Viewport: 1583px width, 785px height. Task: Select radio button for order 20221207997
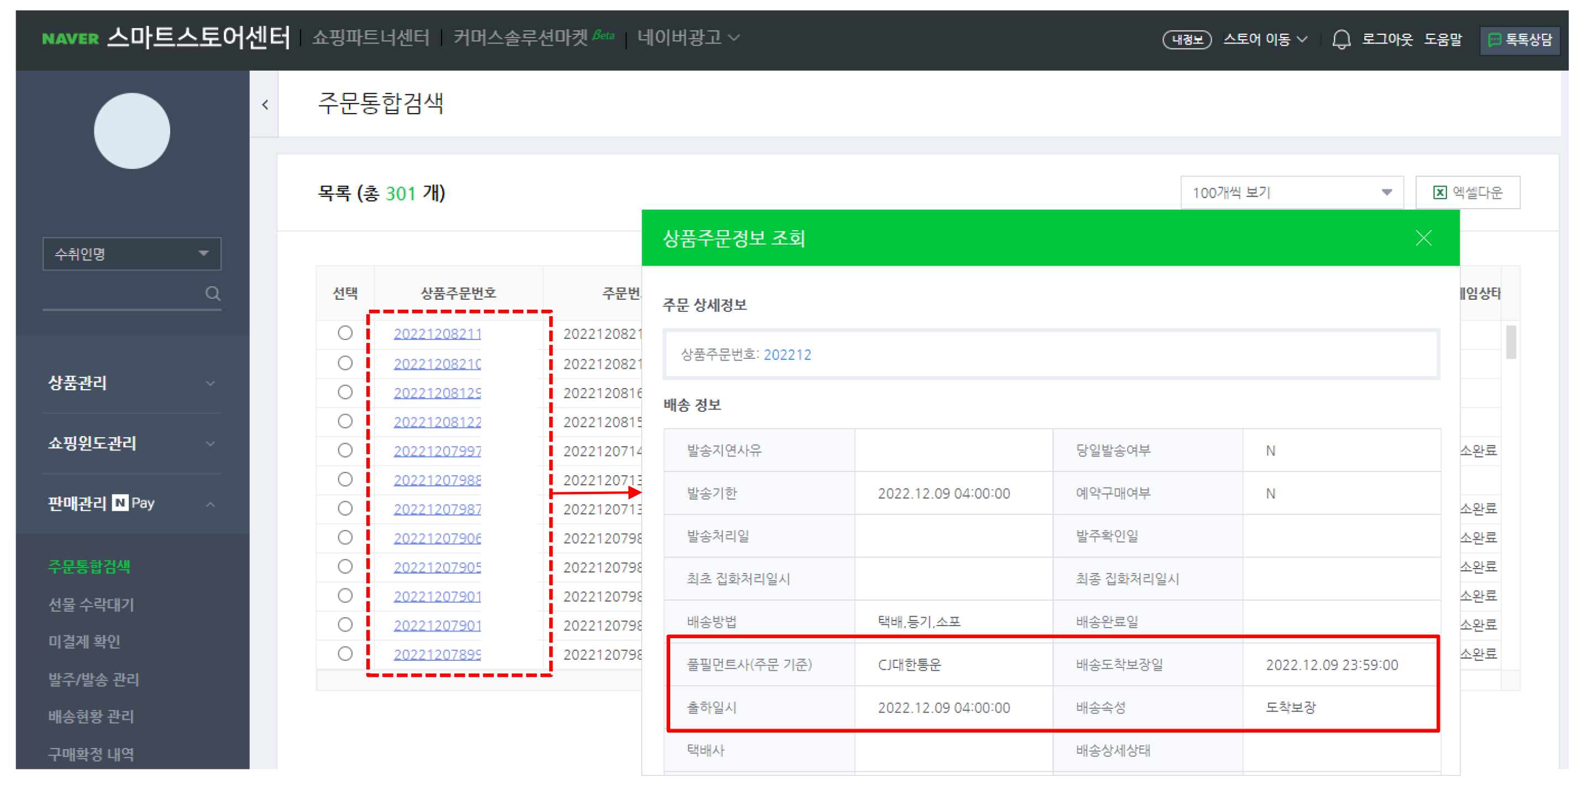click(x=345, y=450)
